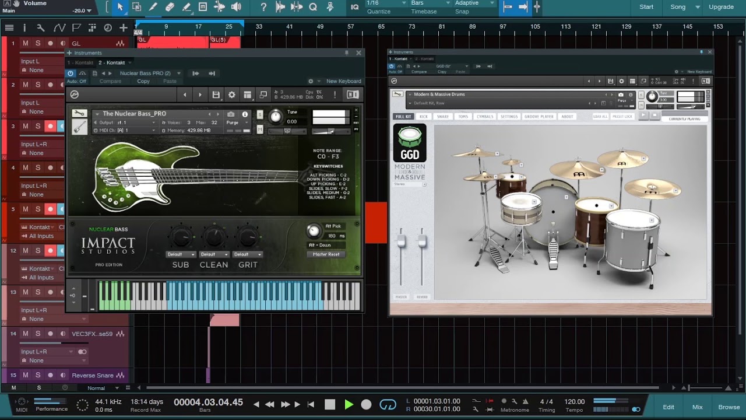
Task: Show automation curve icon
Action: click(59, 27)
